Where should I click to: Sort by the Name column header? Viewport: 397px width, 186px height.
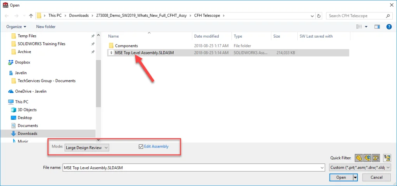149,36
